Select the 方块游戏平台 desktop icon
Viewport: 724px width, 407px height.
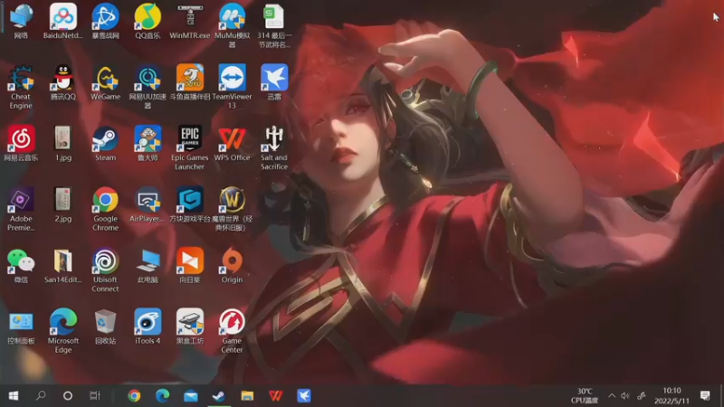click(190, 204)
